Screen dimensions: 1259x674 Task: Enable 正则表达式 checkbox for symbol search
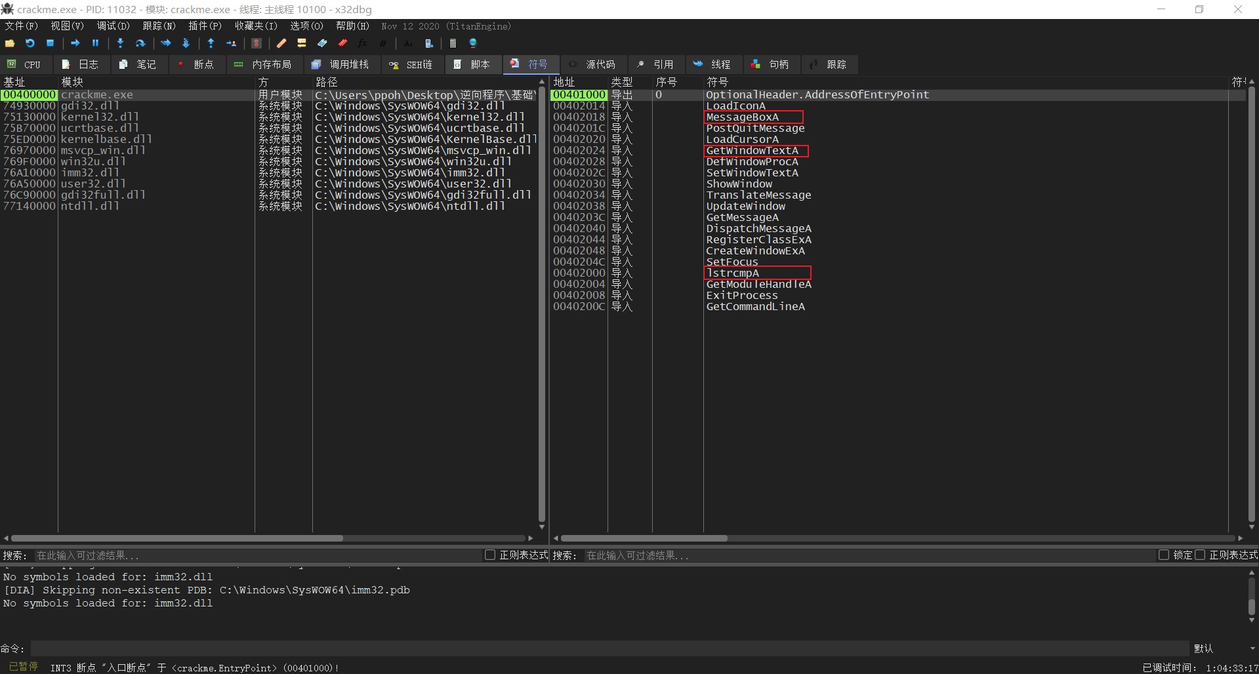[1200, 555]
